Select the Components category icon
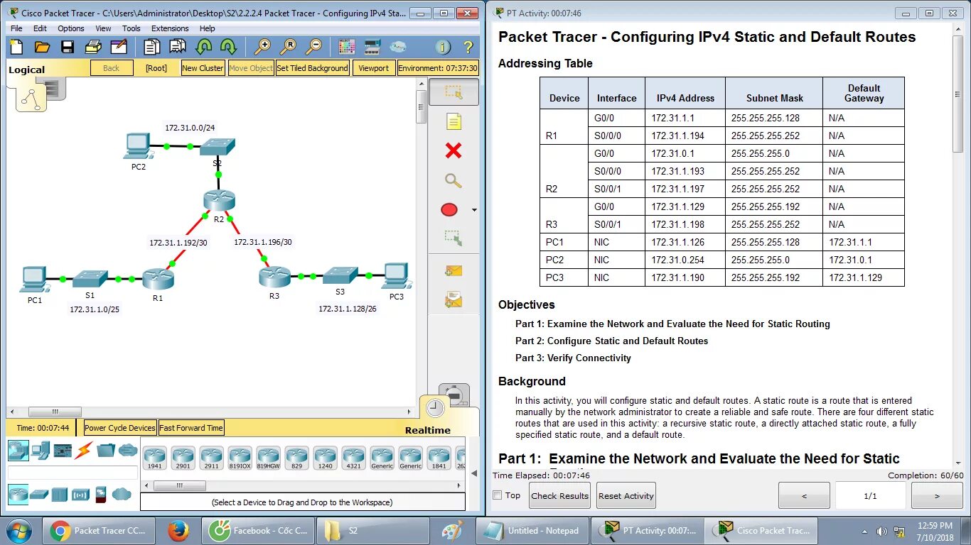Screen dimensions: 971x545 click(x=63, y=449)
